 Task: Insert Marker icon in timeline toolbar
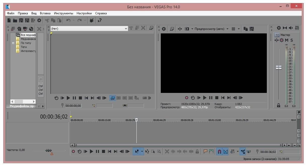pos(206,151)
